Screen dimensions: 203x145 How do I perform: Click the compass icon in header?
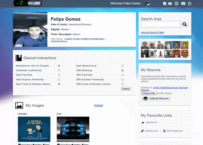point(176,4)
